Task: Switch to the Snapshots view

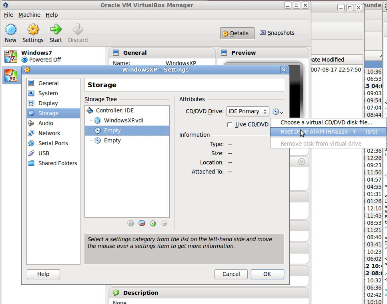Action: pos(277,33)
